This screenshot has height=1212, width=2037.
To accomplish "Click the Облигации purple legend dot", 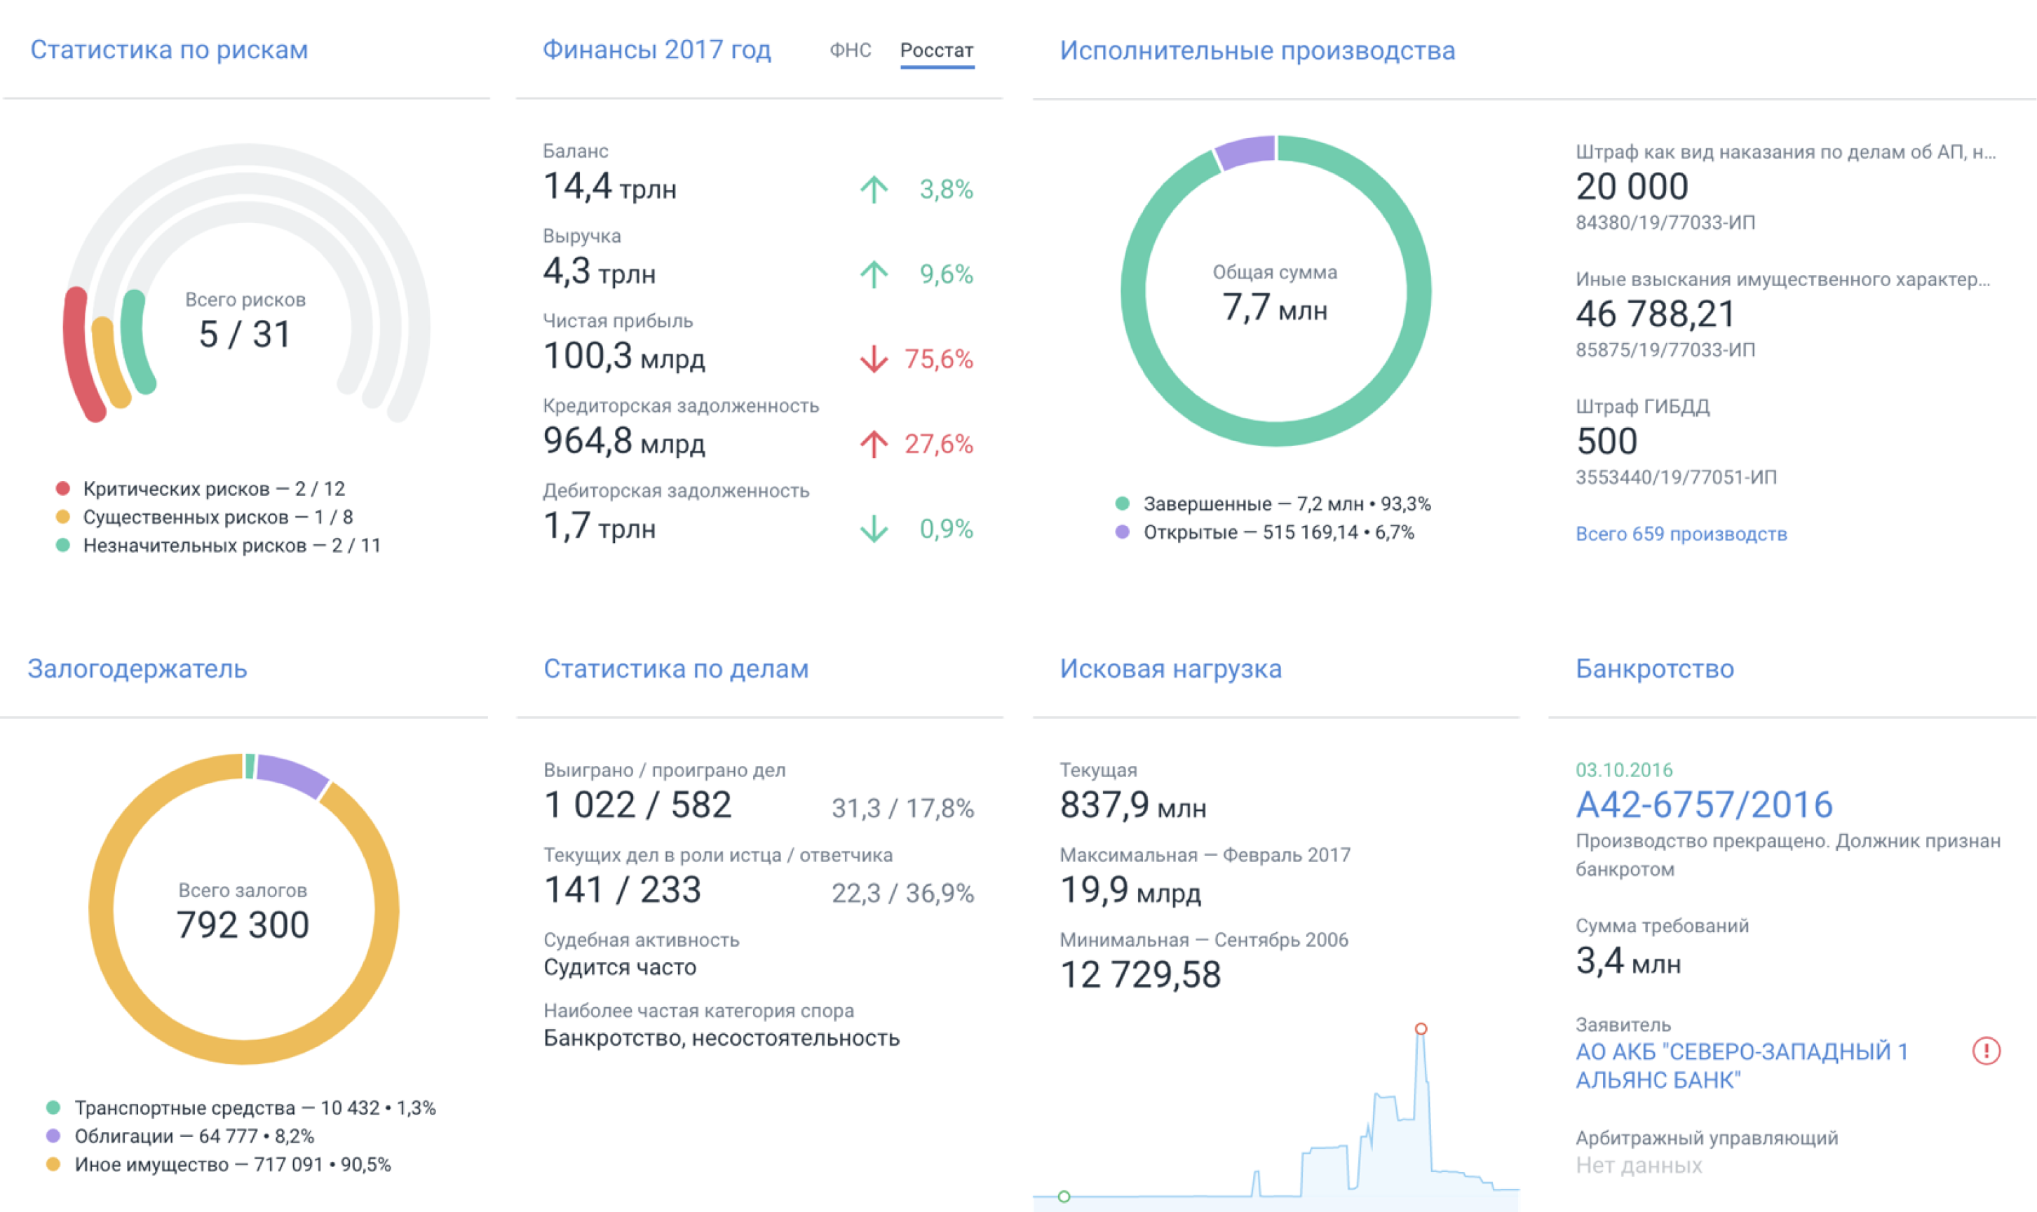I will point(54,1136).
